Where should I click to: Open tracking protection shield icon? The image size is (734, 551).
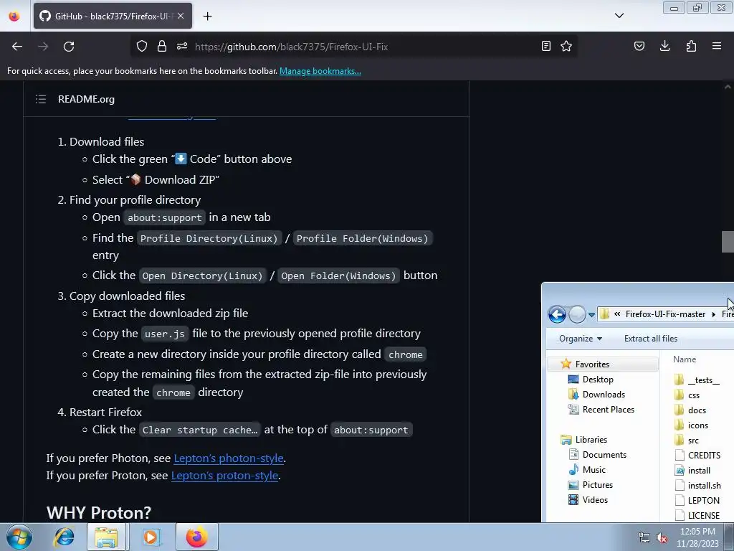pyautogui.click(x=142, y=46)
